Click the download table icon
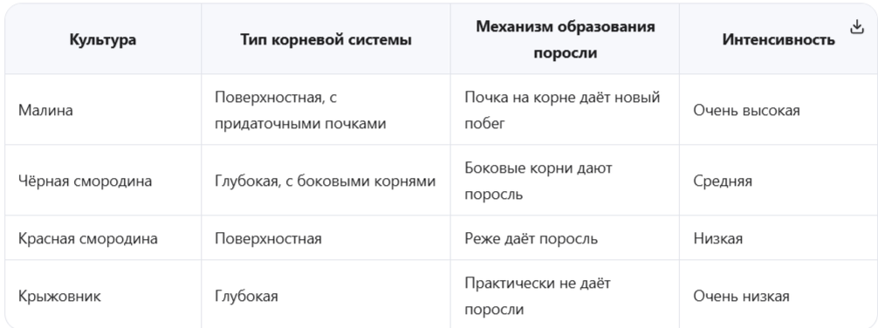Image resolution: width=878 pixels, height=328 pixels. click(x=857, y=27)
